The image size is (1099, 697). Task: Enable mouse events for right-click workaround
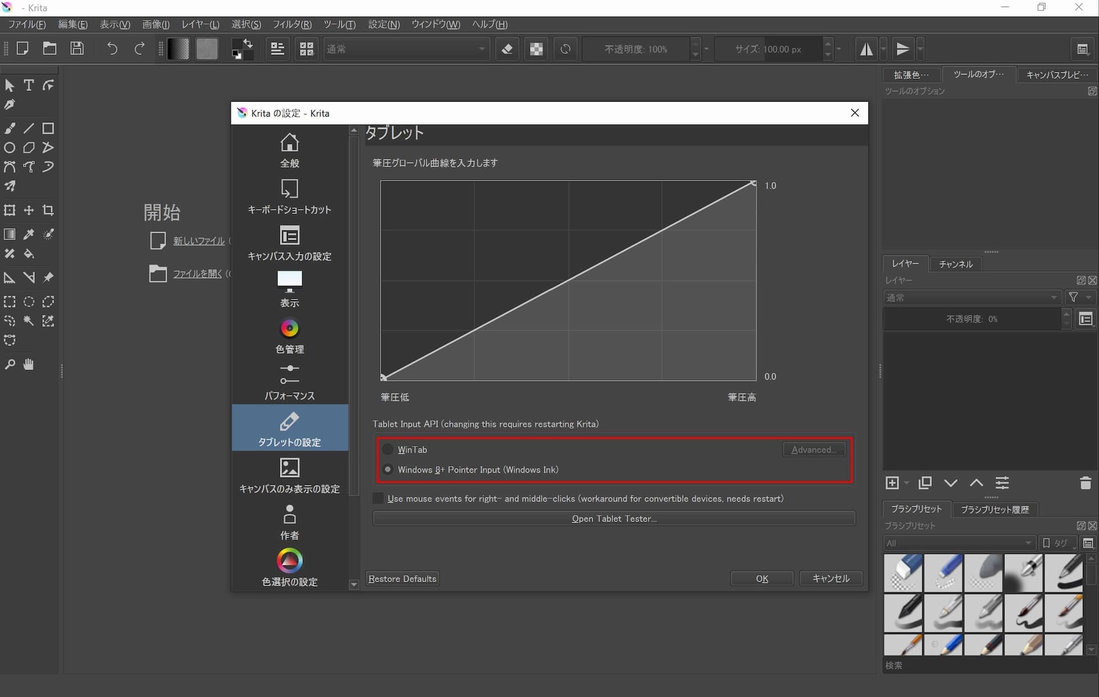(x=378, y=499)
